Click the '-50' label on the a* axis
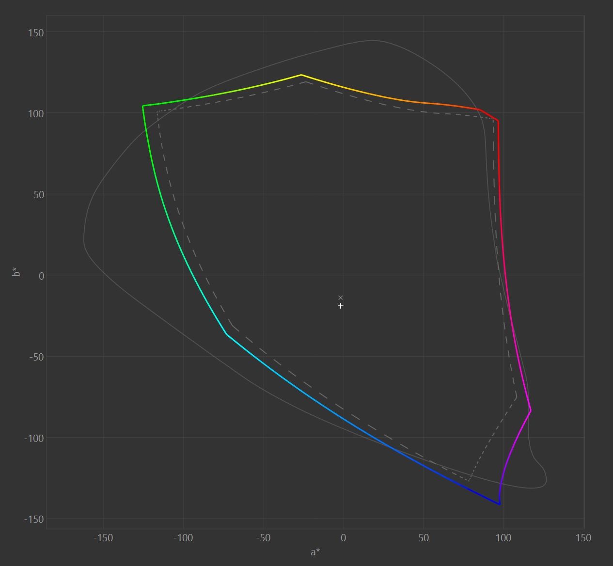This screenshot has height=566, width=613. click(x=263, y=538)
